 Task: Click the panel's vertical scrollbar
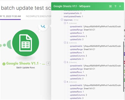click(124, 67)
